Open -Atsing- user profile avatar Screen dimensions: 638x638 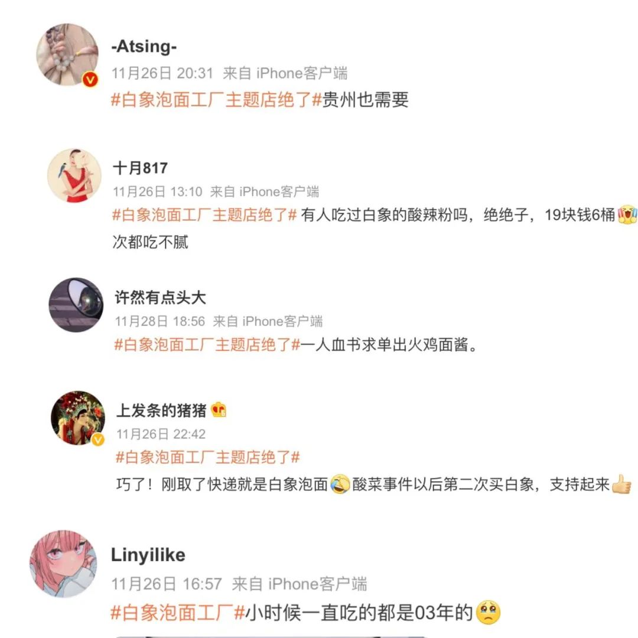67,54
